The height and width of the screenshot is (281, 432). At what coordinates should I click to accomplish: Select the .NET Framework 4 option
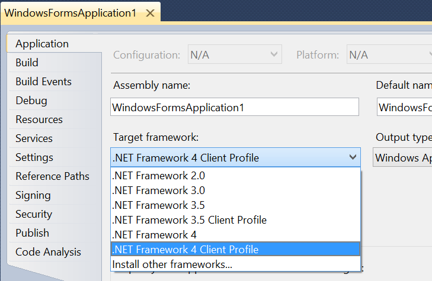pyautogui.click(x=236, y=235)
